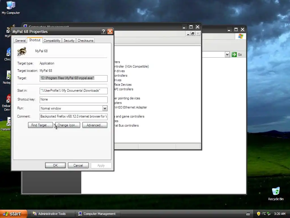Open the Chrome desktop shortcut
290x218 pixels.
[x=7, y=54]
